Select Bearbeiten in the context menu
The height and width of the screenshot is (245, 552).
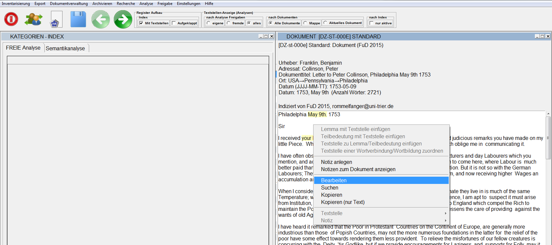(381, 180)
